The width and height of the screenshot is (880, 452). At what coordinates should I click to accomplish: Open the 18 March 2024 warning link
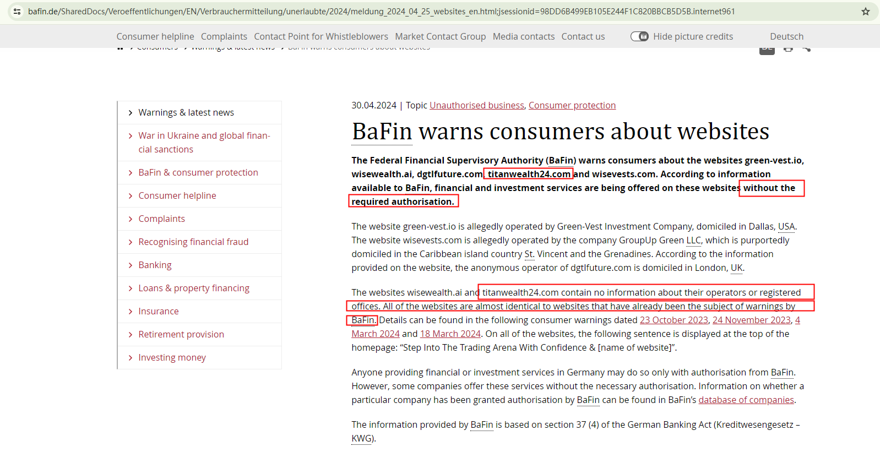coord(450,334)
